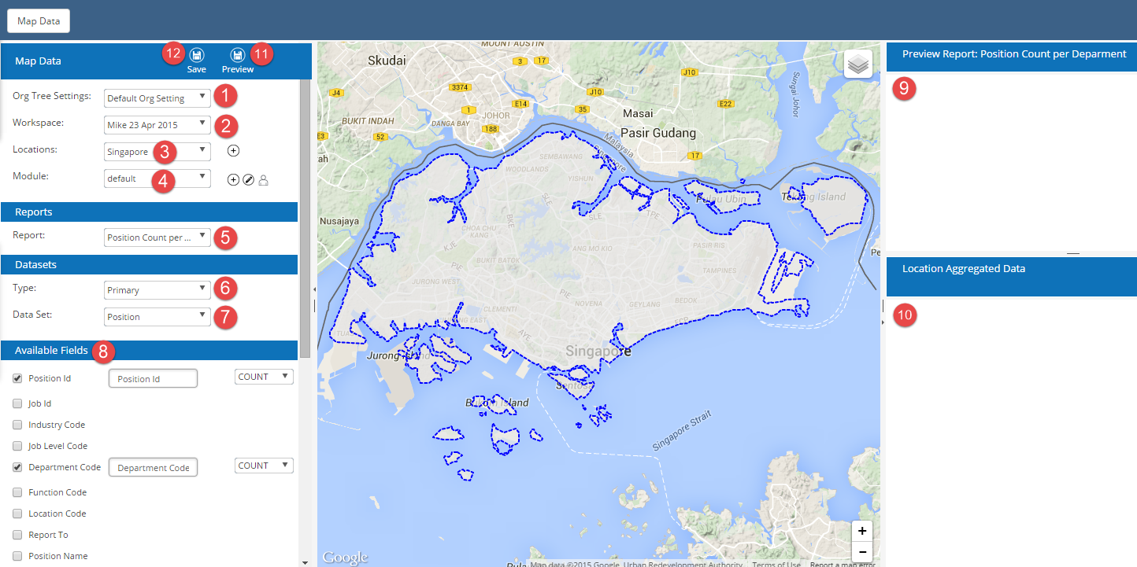Edit module with the pencil icon
Image resolution: width=1137 pixels, height=567 pixels.
click(x=248, y=179)
